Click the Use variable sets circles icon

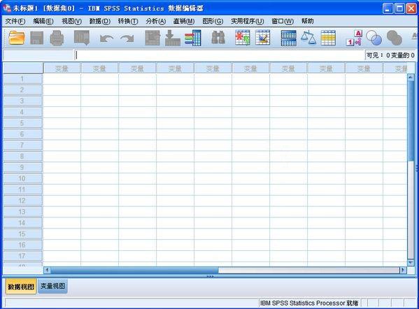[x=374, y=38]
